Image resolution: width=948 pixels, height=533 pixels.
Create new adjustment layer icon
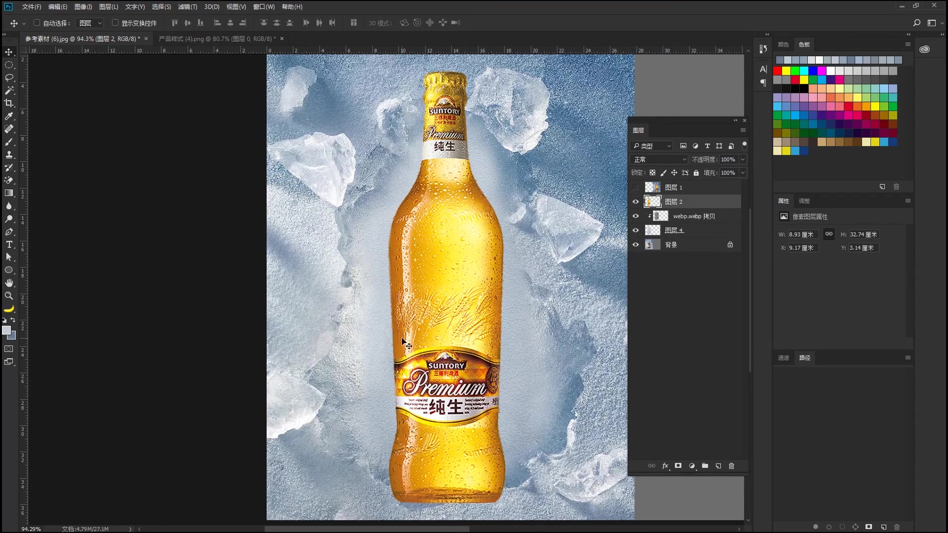692,466
